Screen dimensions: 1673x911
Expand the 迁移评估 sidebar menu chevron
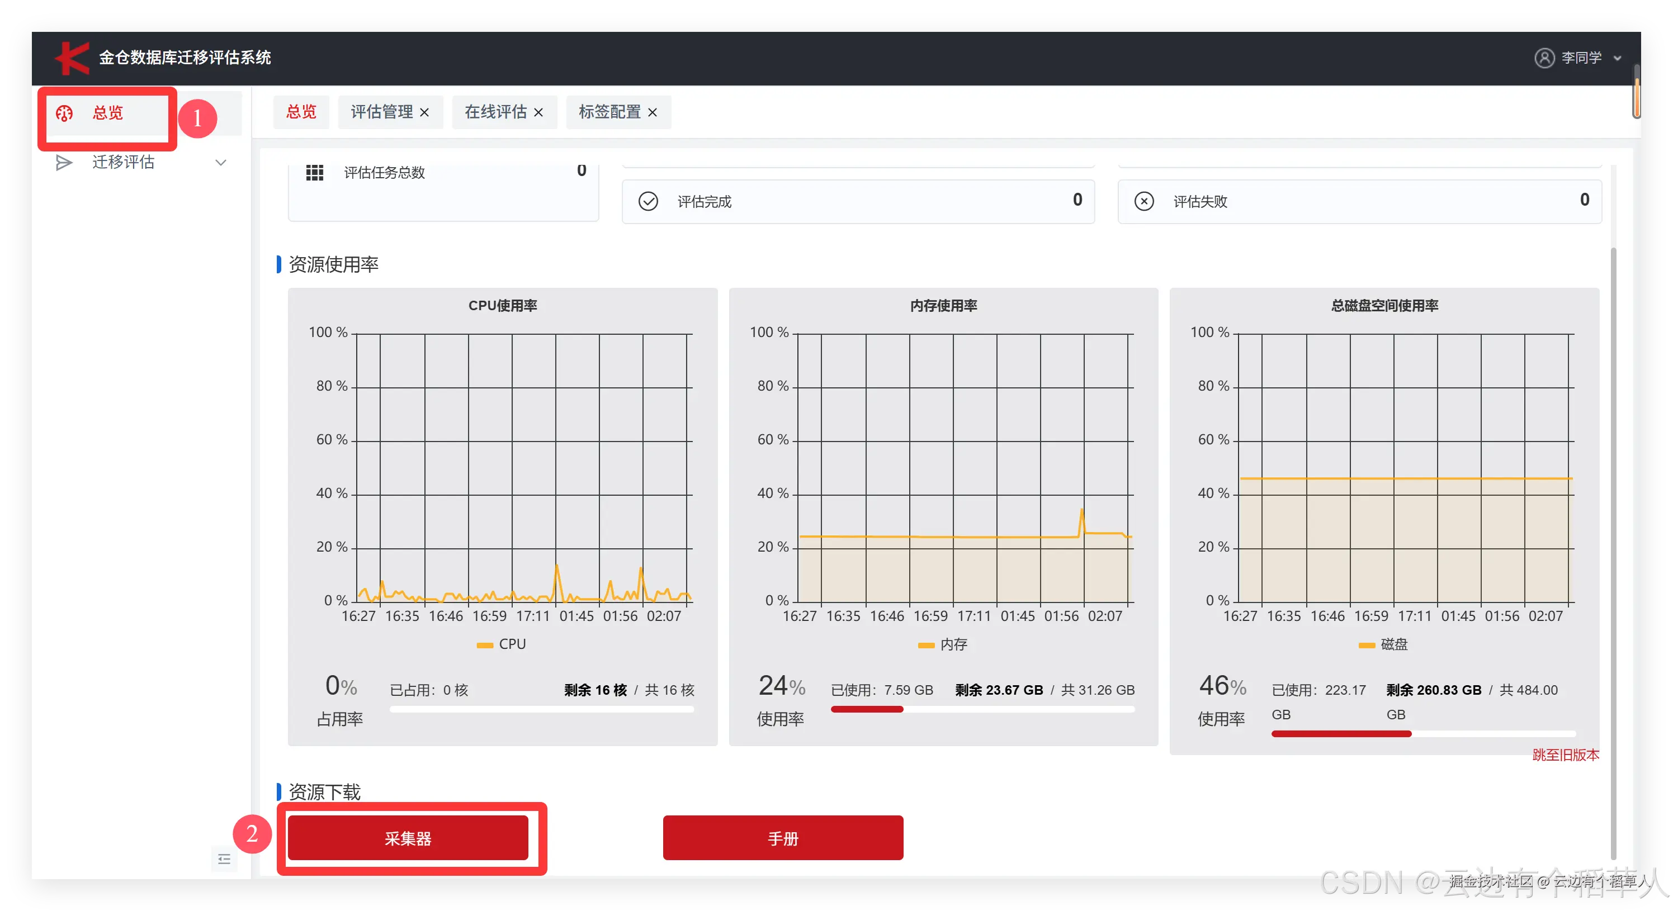point(221,162)
